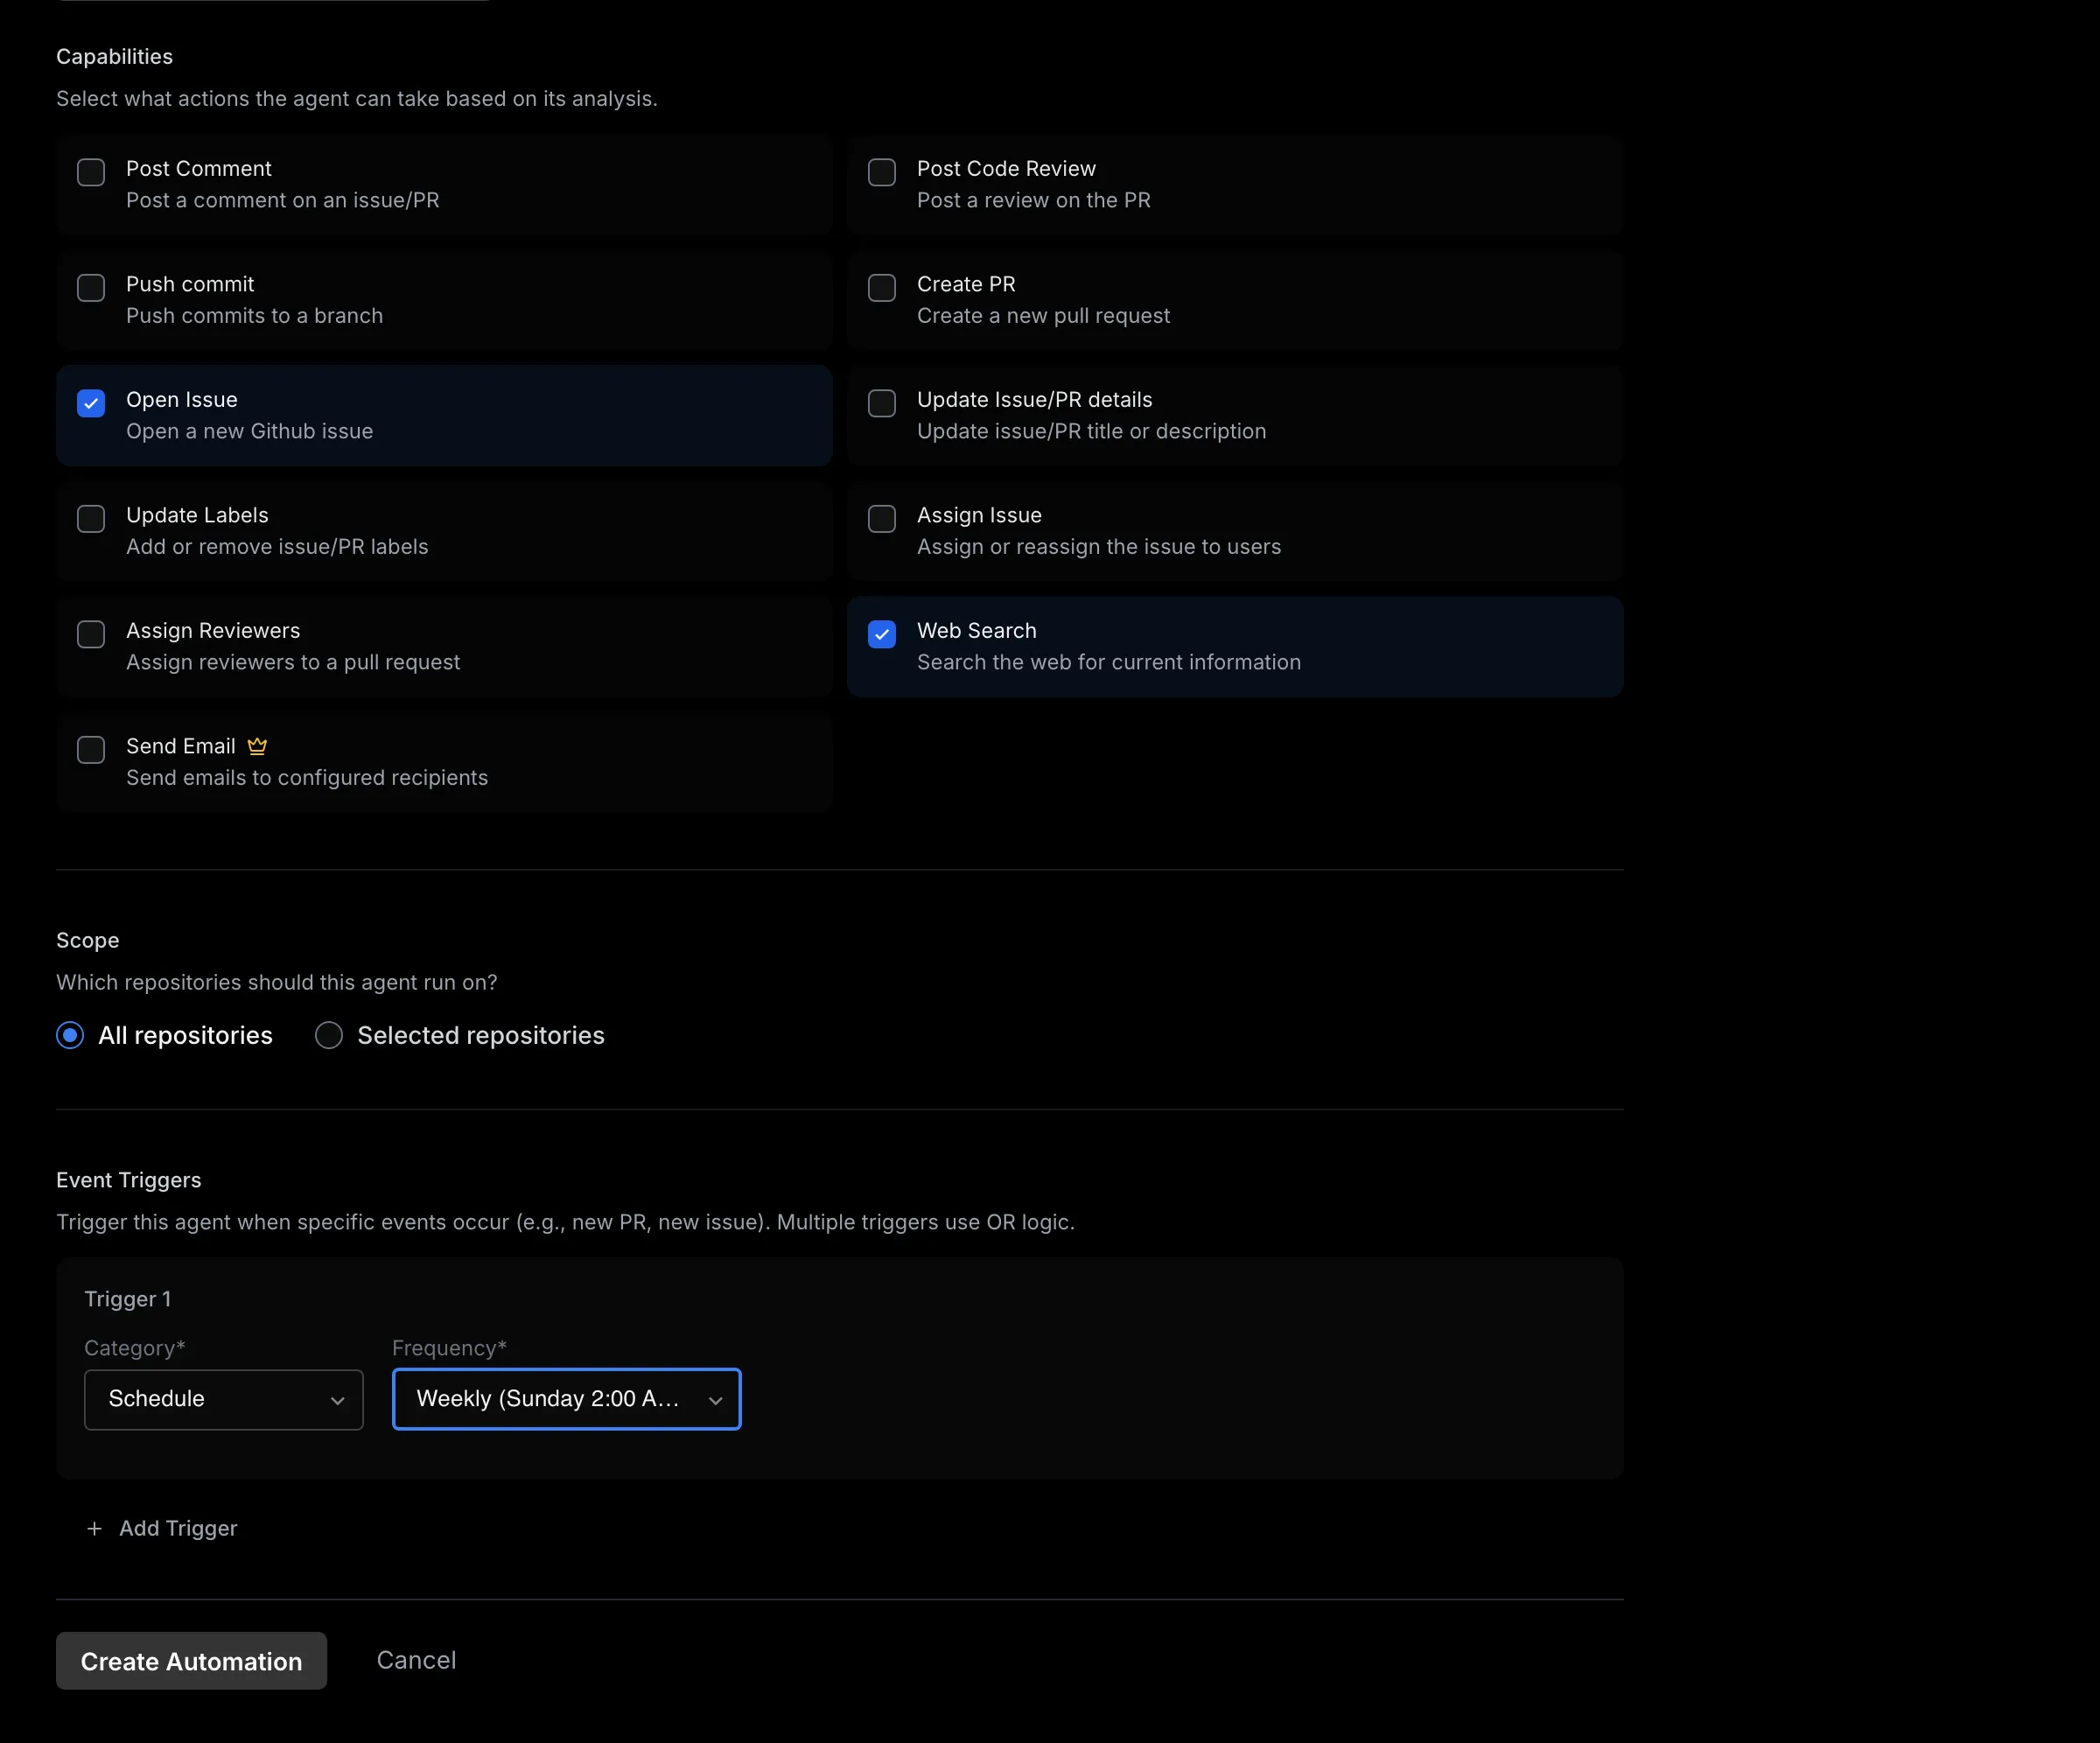Viewport: 2100px width, 1743px height.
Task: Click the Create Automation button
Action: tap(191, 1661)
